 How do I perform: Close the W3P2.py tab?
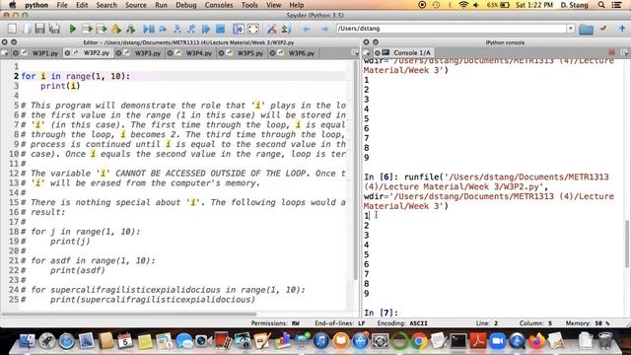tap(67, 52)
